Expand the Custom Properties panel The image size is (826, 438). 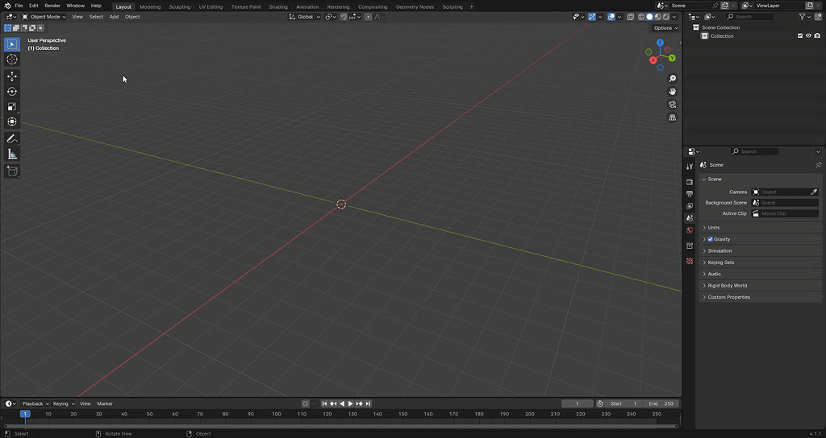tap(760, 297)
